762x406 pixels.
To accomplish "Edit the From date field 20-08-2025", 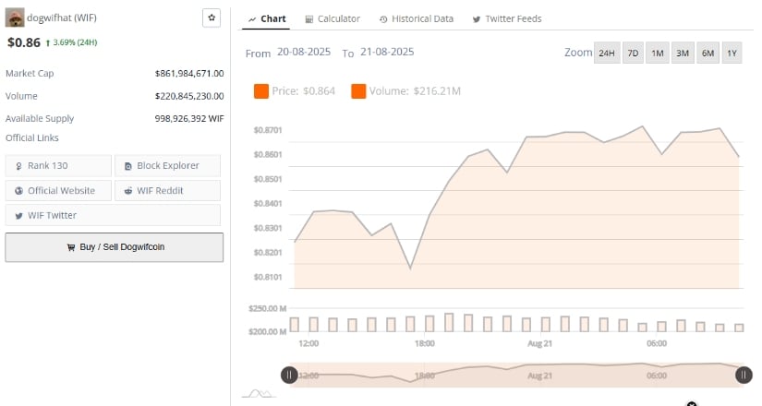I will pos(304,52).
